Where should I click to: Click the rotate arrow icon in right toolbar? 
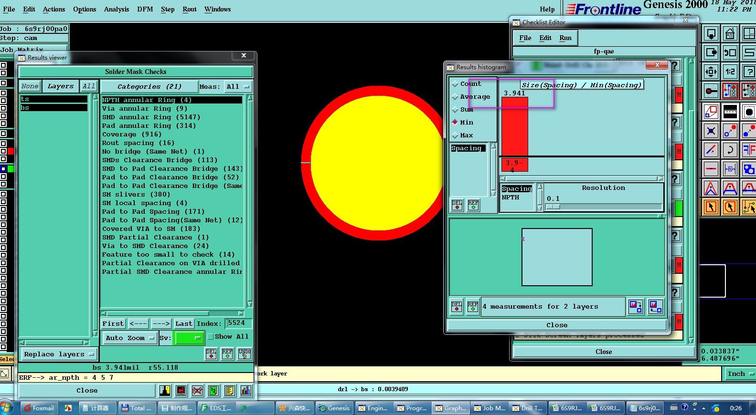730,150
